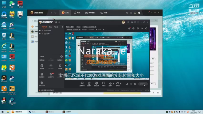Add a new scene with plus icon

[x=62, y=27]
